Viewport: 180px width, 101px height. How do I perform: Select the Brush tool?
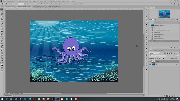(2, 29)
